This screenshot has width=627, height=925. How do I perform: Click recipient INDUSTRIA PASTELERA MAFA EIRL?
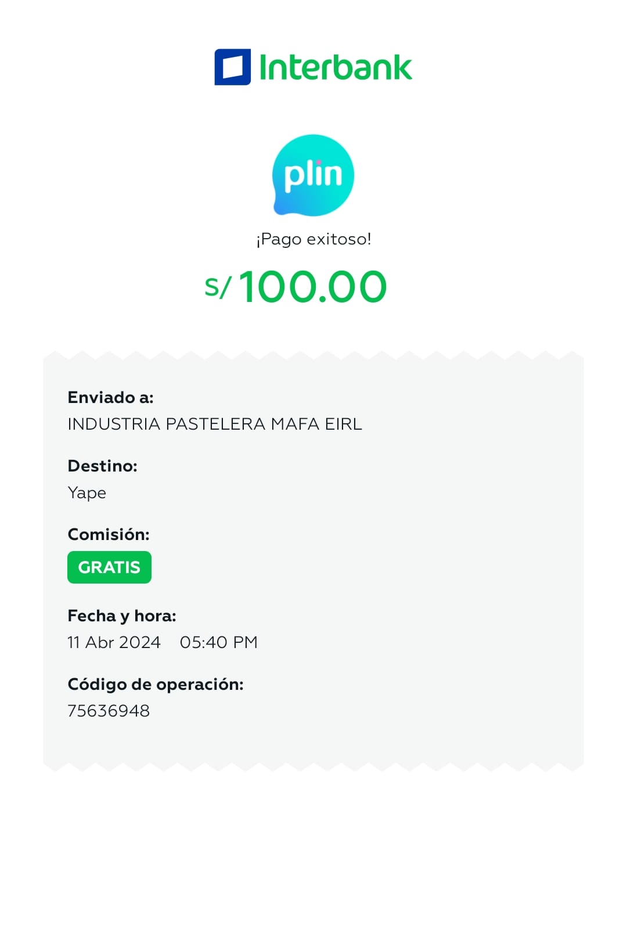[214, 424]
